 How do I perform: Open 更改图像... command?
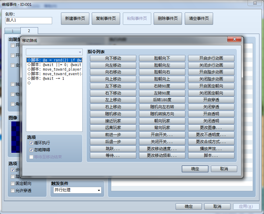click(211, 128)
